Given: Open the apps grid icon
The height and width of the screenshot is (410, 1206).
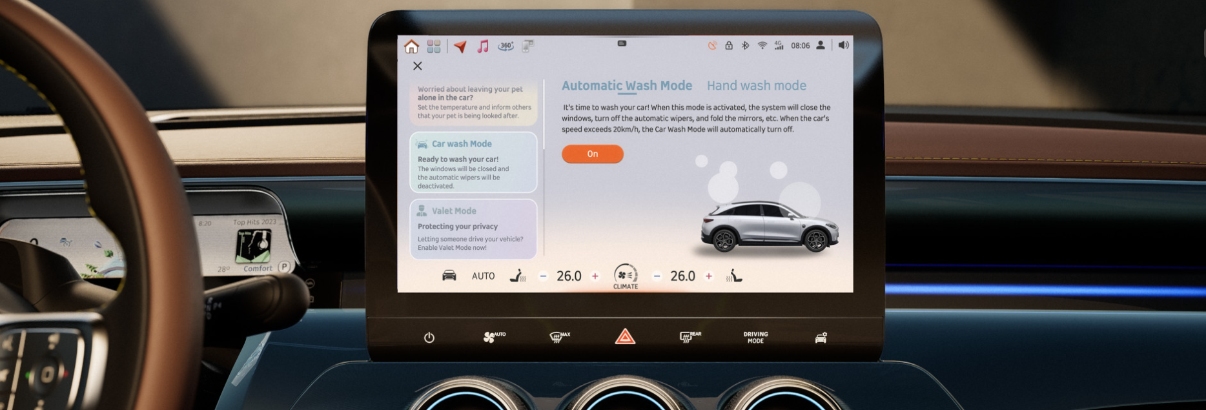Looking at the screenshot, I should (x=434, y=46).
